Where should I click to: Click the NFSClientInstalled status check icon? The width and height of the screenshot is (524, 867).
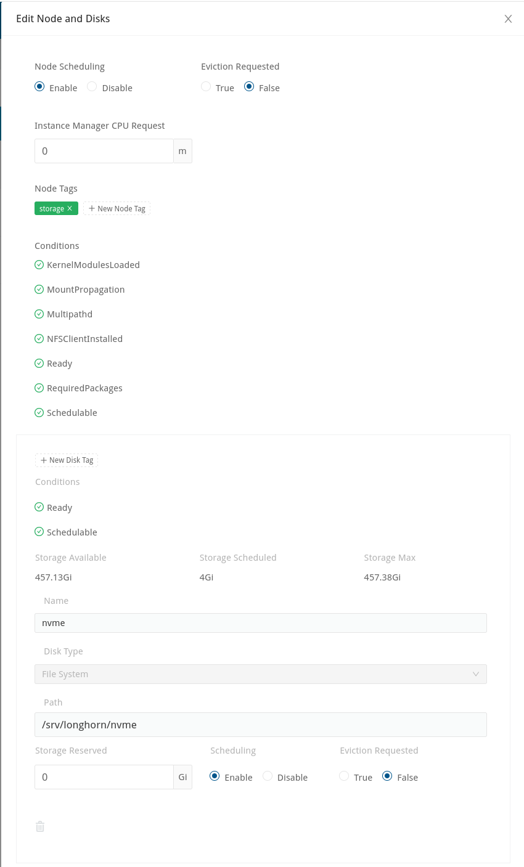point(39,339)
